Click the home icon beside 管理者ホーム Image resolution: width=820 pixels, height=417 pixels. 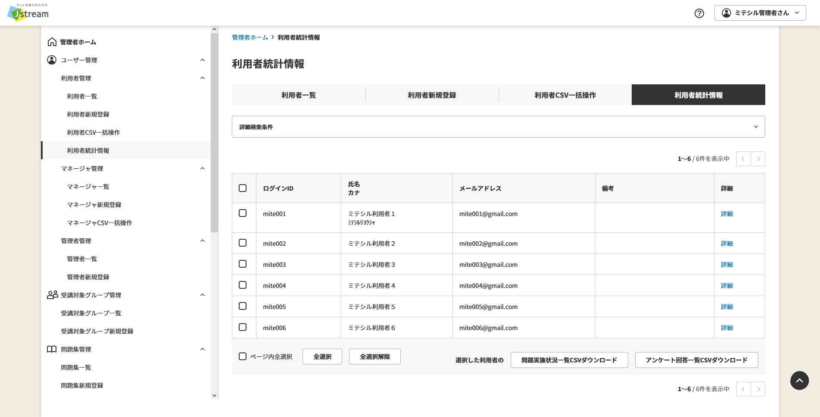[52, 42]
